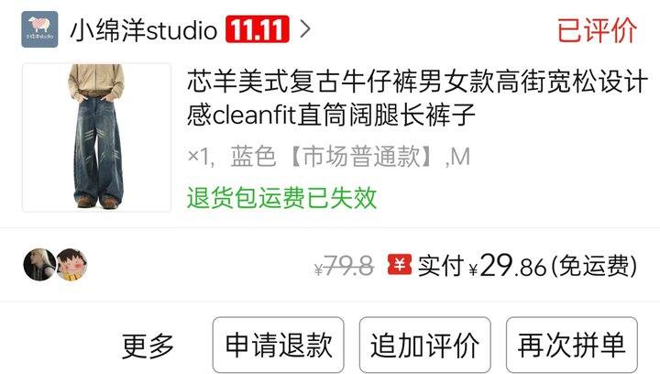The height and width of the screenshot is (374, 660).
Task: Open the 小绵洋studio shop avatar icon
Action: click(x=39, y=29)
